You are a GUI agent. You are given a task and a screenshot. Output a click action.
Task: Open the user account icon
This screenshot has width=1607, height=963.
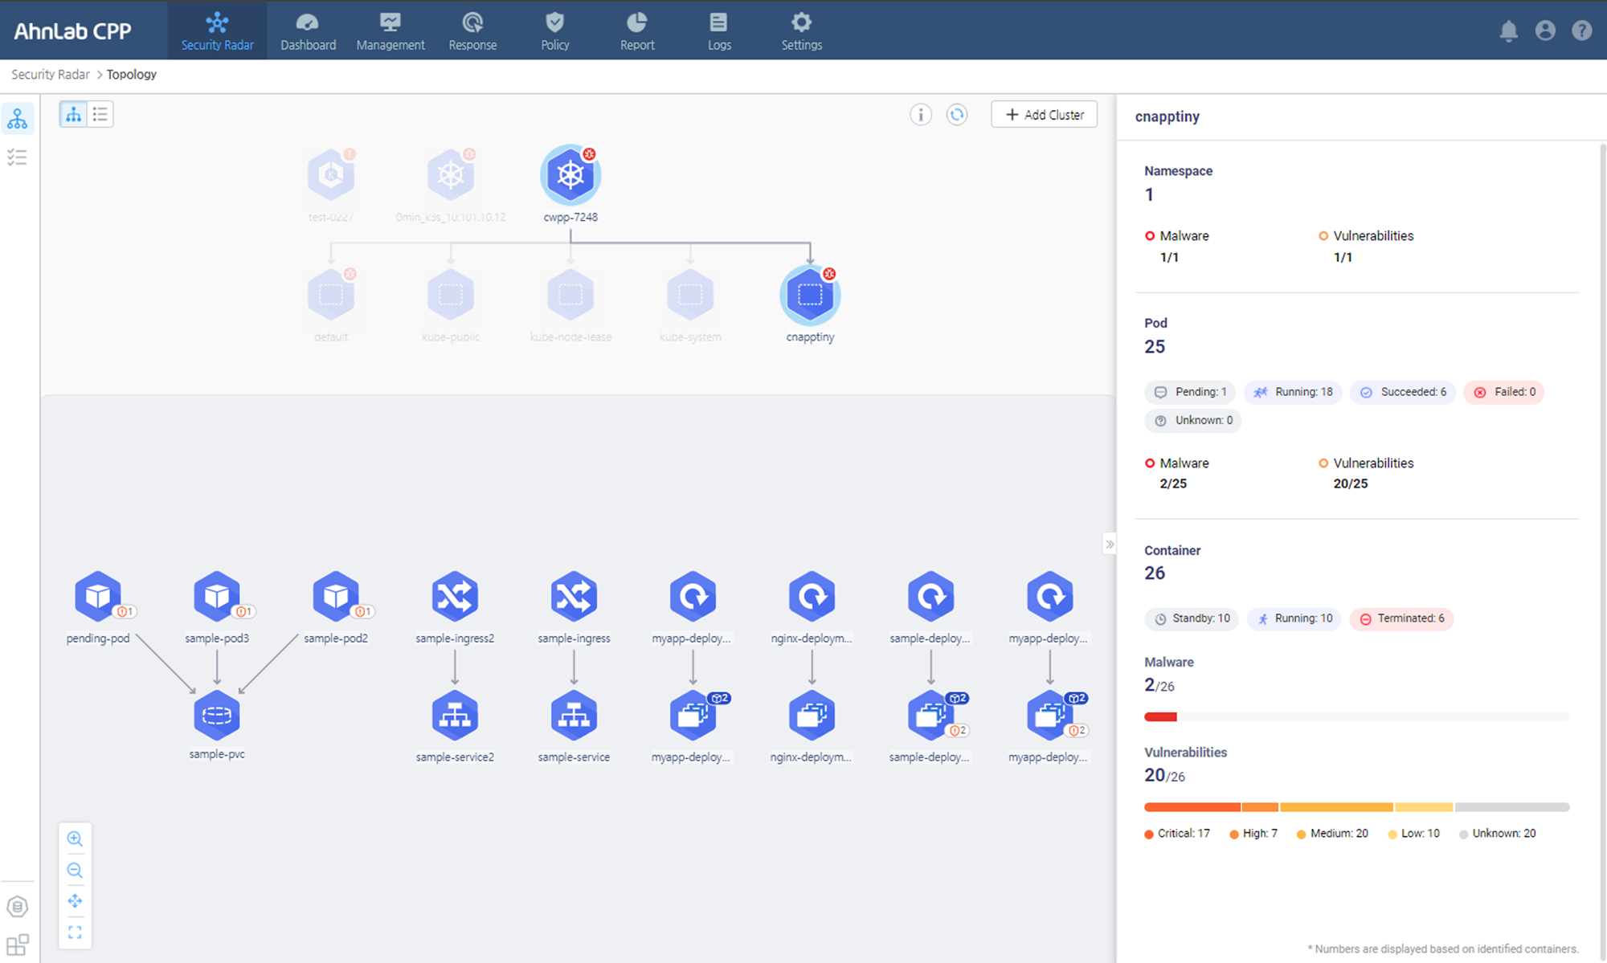[1544, 31]
